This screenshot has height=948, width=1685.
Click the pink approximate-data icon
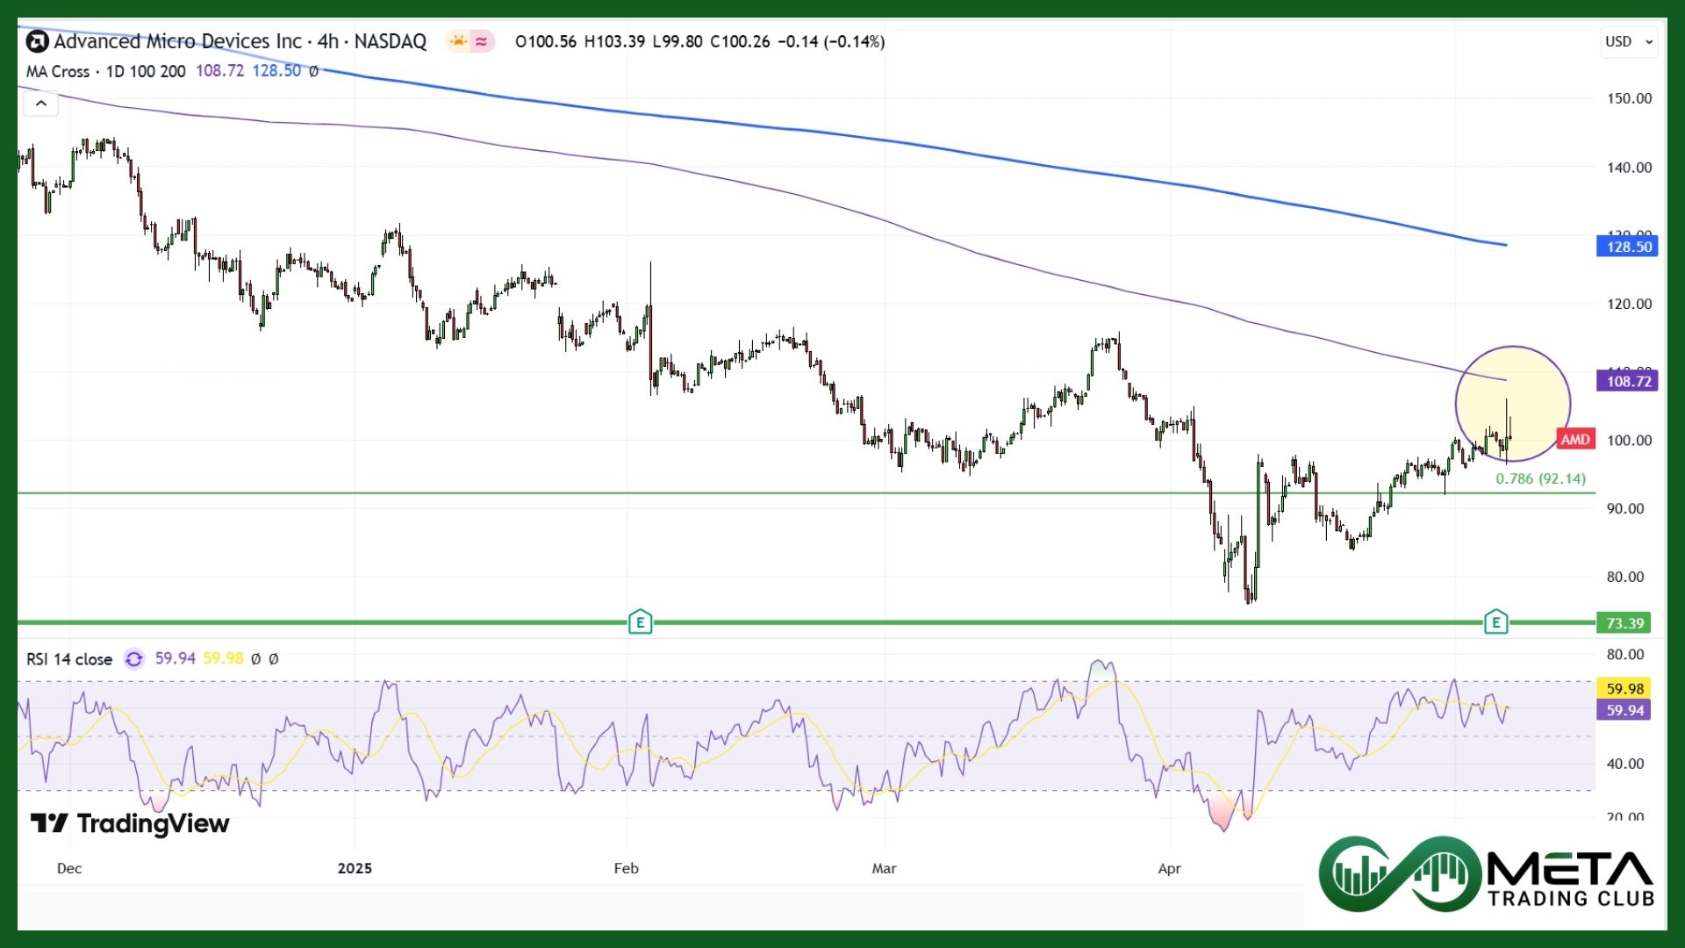pos(482,41)
